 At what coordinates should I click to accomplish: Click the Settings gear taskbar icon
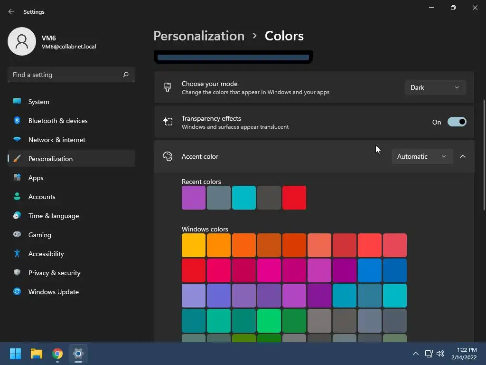pyautogui.click(x=78, y=354)
